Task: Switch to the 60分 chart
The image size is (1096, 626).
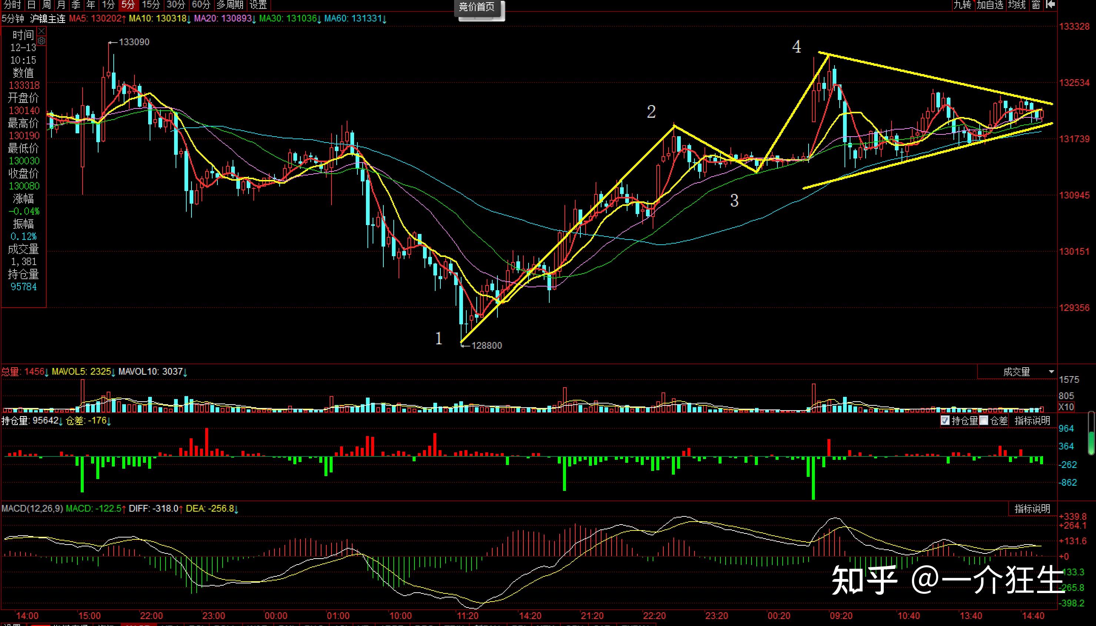Action: tap(201, 5)
